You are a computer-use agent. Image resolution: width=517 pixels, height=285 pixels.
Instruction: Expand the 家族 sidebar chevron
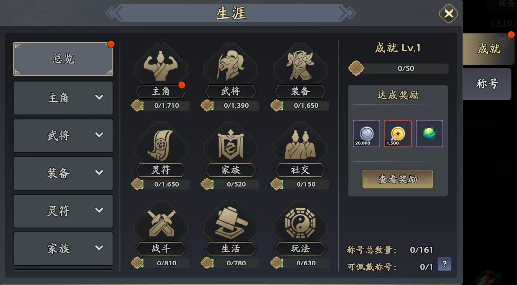click(99, 248)
